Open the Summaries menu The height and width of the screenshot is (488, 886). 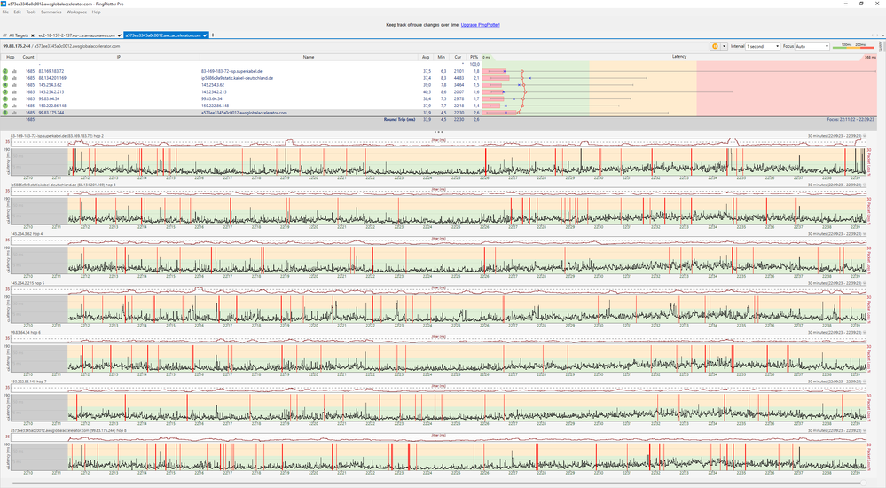click(x=51, y=12)
